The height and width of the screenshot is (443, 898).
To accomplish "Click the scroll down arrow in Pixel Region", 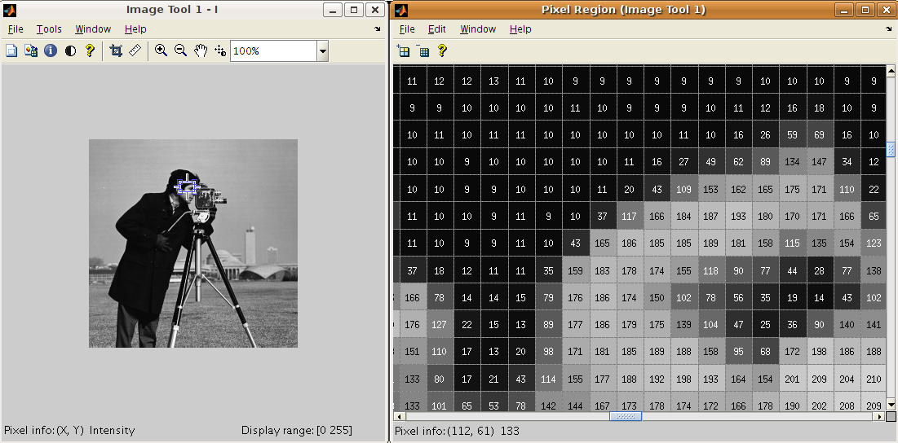I will 891,404.
